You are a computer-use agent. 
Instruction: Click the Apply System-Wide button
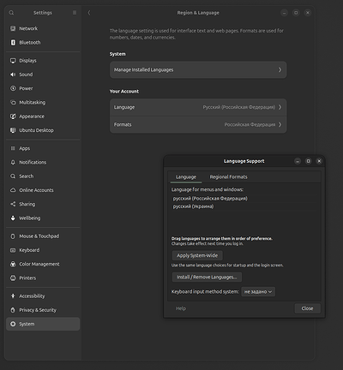[197, 255]
